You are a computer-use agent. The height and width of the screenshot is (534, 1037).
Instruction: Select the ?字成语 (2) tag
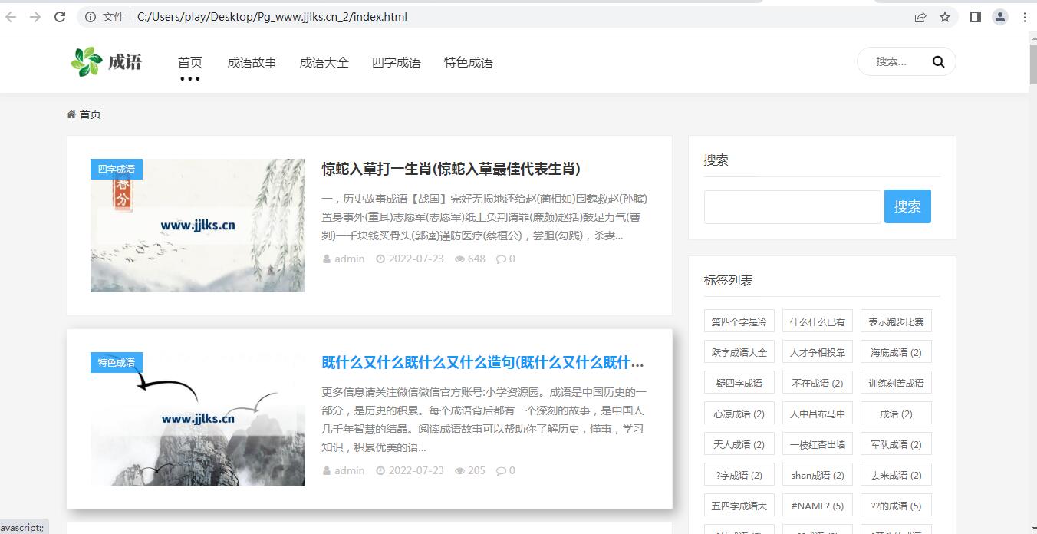739,475
